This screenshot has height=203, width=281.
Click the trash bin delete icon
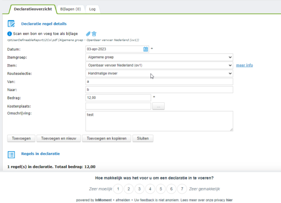94,34
